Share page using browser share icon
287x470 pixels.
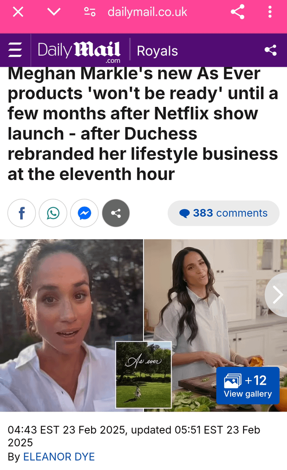pos(238,12)
